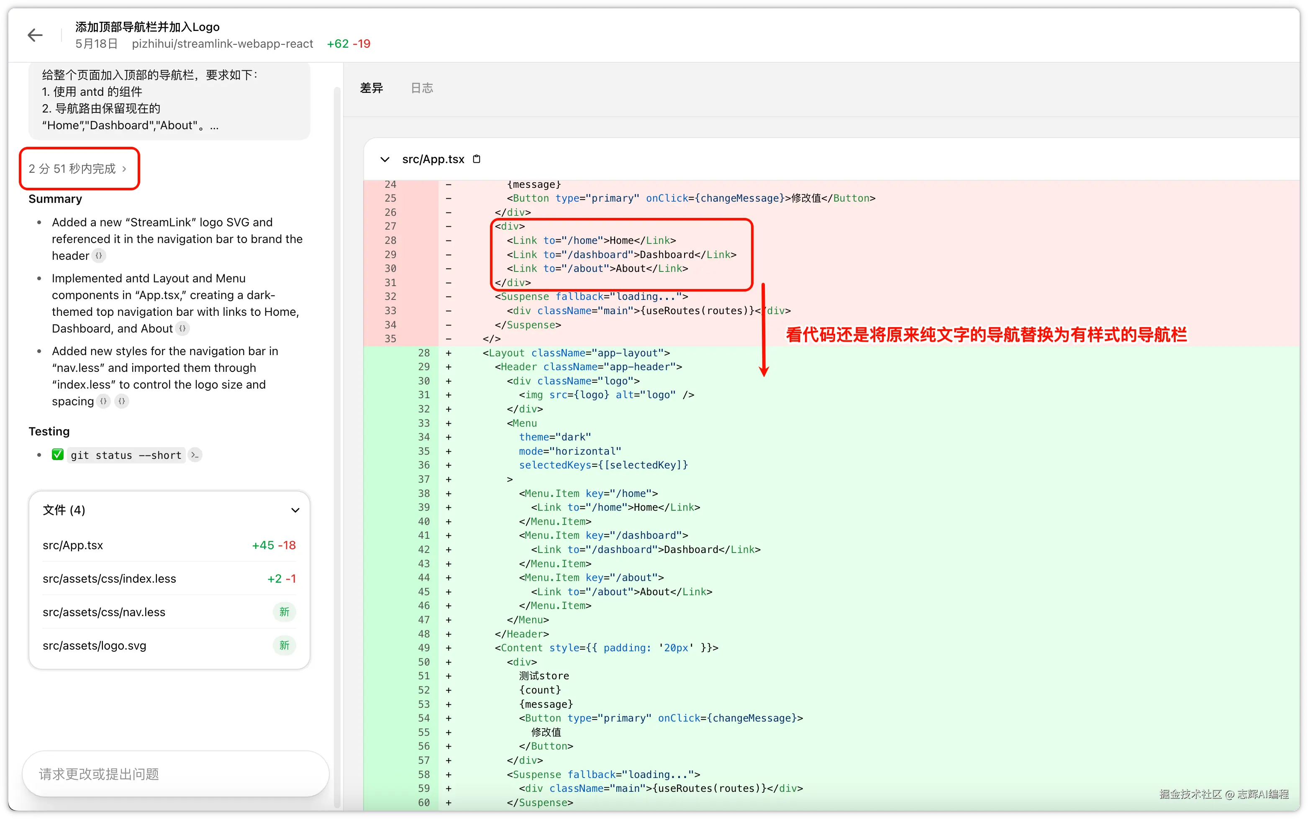Go back with the left arrow icon
This screenshot has width=1308, height=819.
(x=35, y=35)
